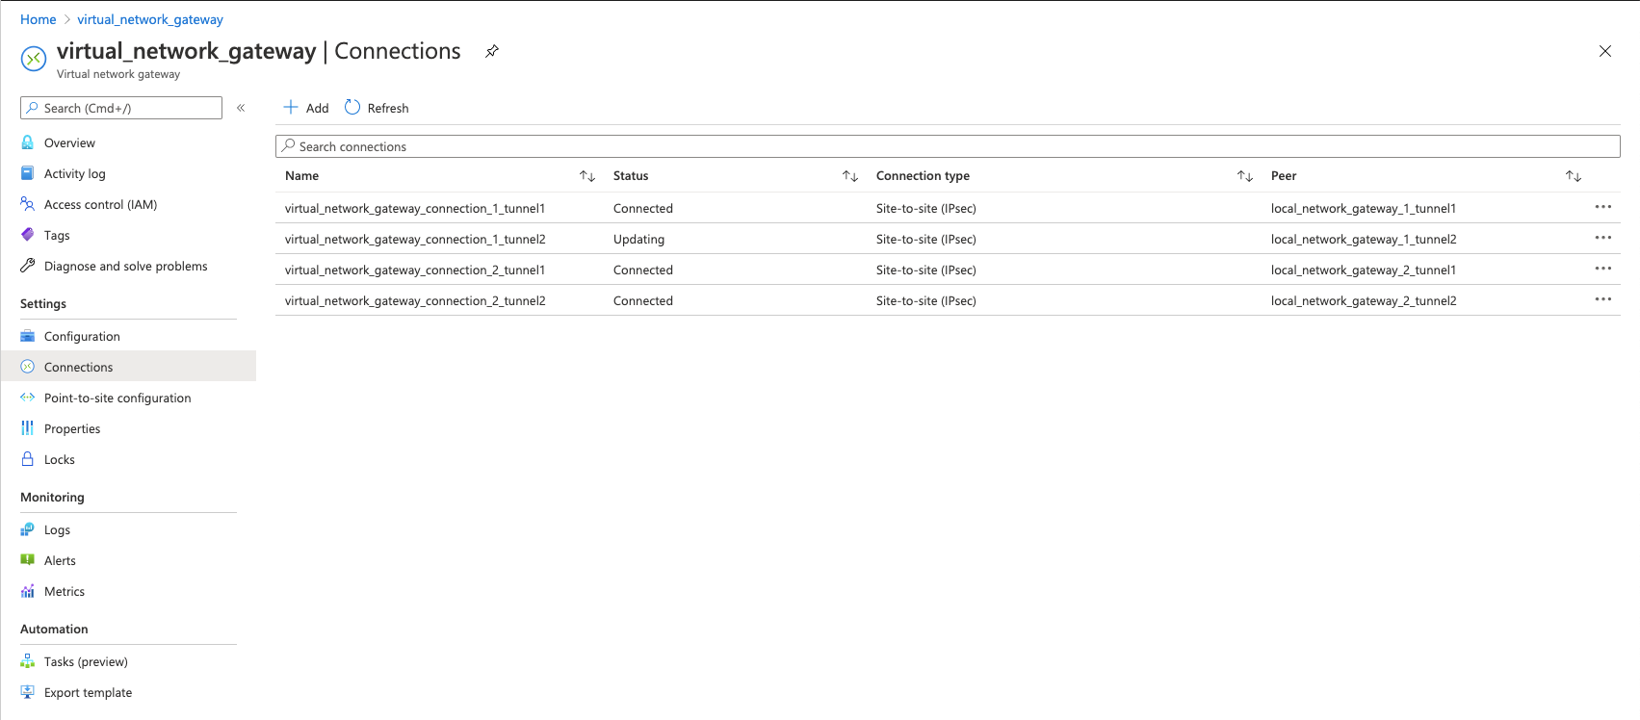The image size is (1640, 720).
Task: Click the Connection type column header
Action: [x=923, y=176]
